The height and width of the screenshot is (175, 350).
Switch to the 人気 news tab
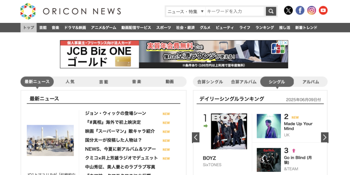70,82
